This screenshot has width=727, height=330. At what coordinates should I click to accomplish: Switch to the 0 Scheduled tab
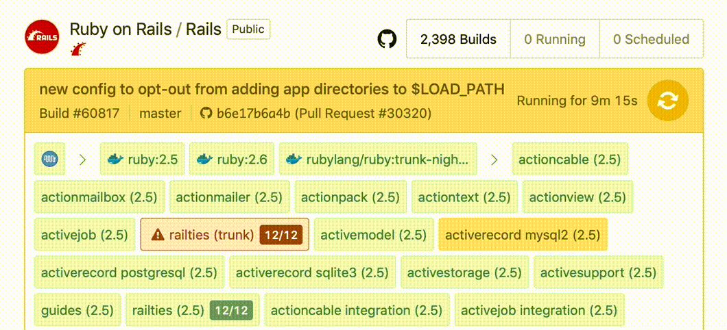point(651,39)
